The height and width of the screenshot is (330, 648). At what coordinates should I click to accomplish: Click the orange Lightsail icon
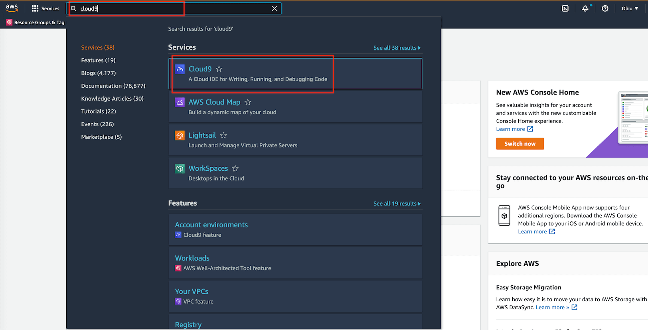[180, 135]
